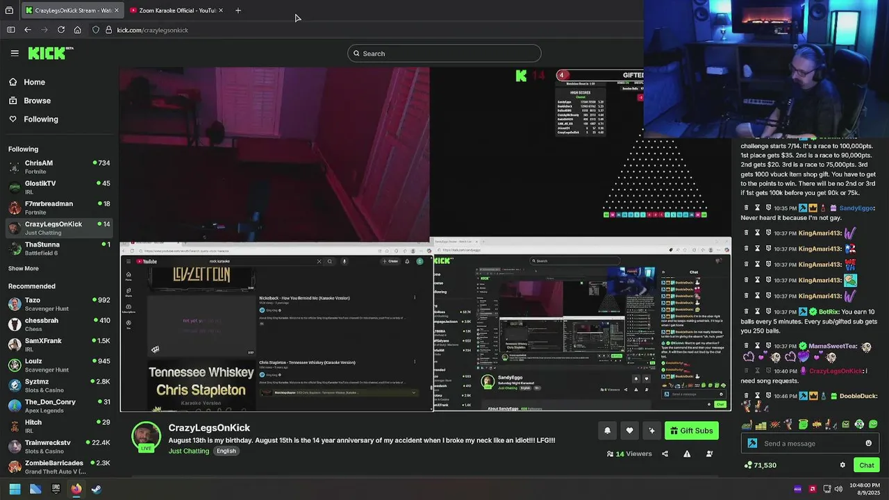Timeout BotRix with the hourglass icon

tap(758, 312)
